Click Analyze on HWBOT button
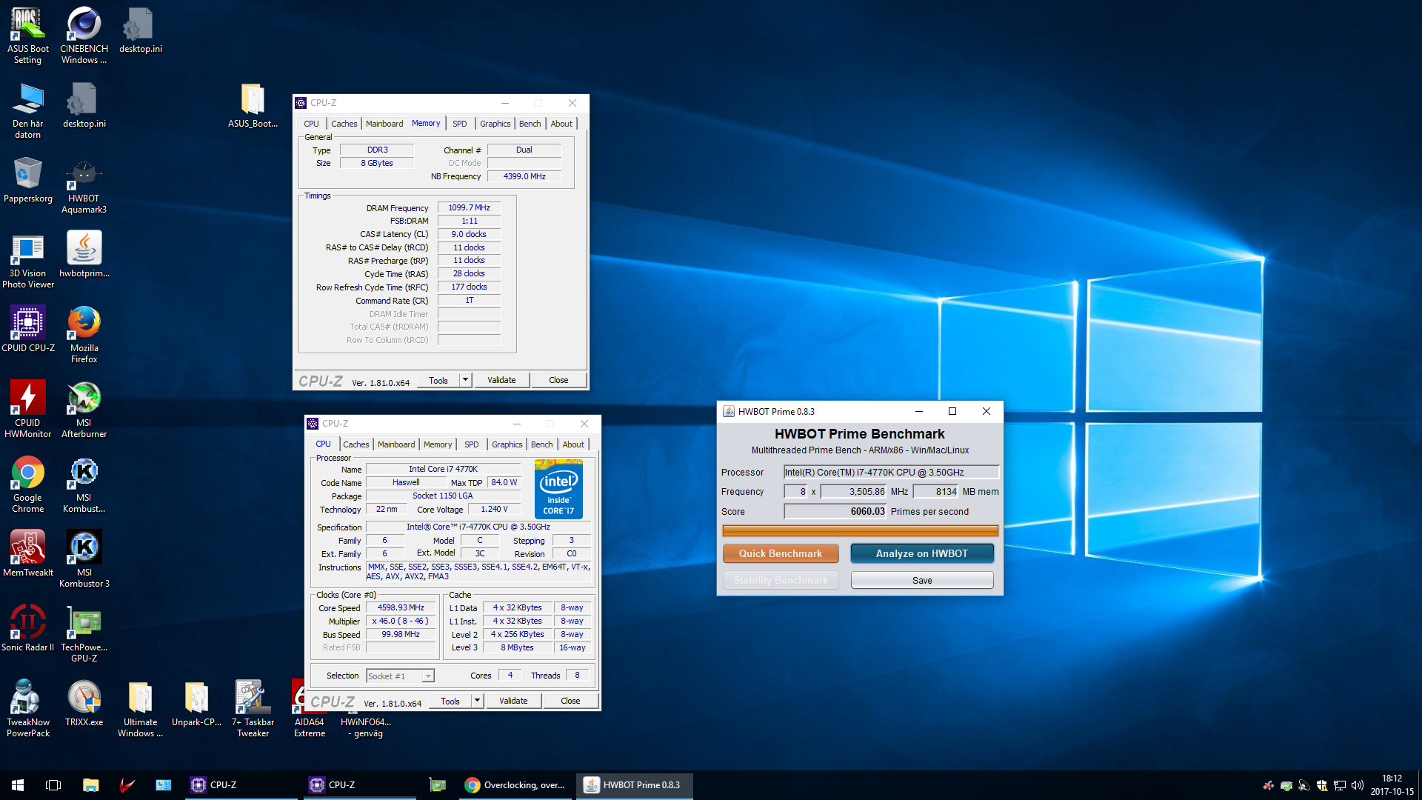The image size is (1422, 800). (921, 553)
